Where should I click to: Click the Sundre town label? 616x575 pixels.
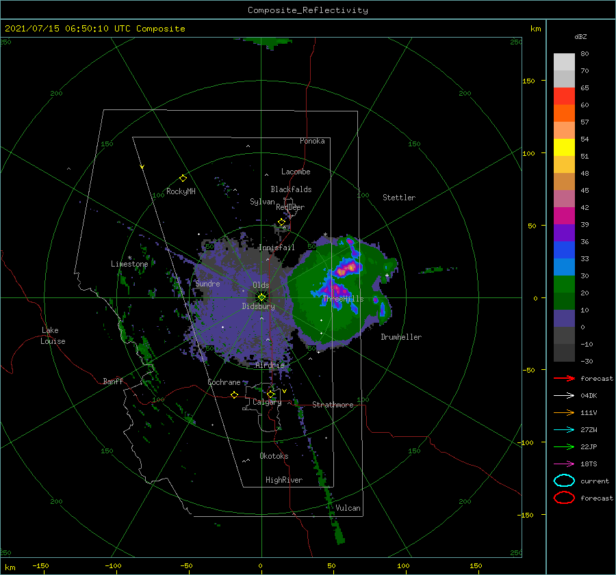208,283
